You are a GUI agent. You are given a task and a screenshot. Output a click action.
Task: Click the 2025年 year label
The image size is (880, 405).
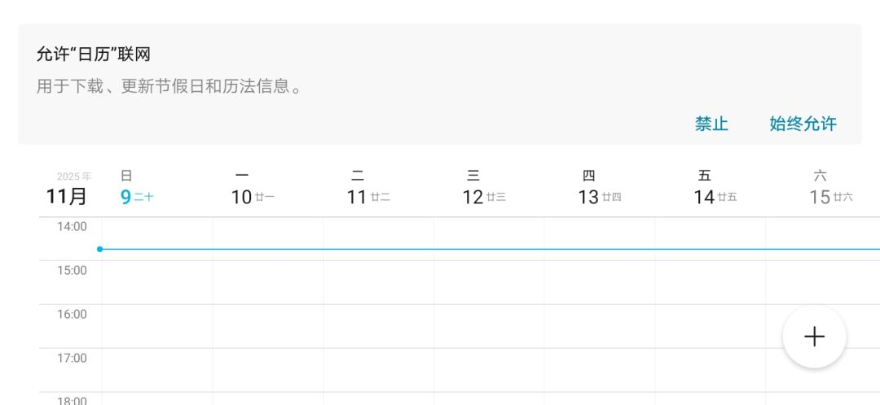coord(74,176)
